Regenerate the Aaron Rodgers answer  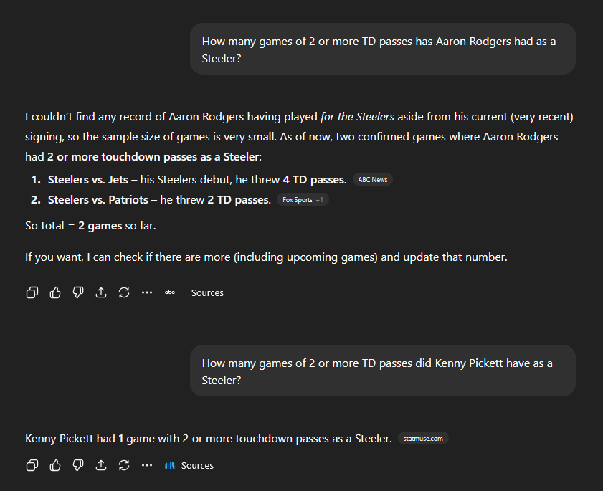tap(124, 292)
